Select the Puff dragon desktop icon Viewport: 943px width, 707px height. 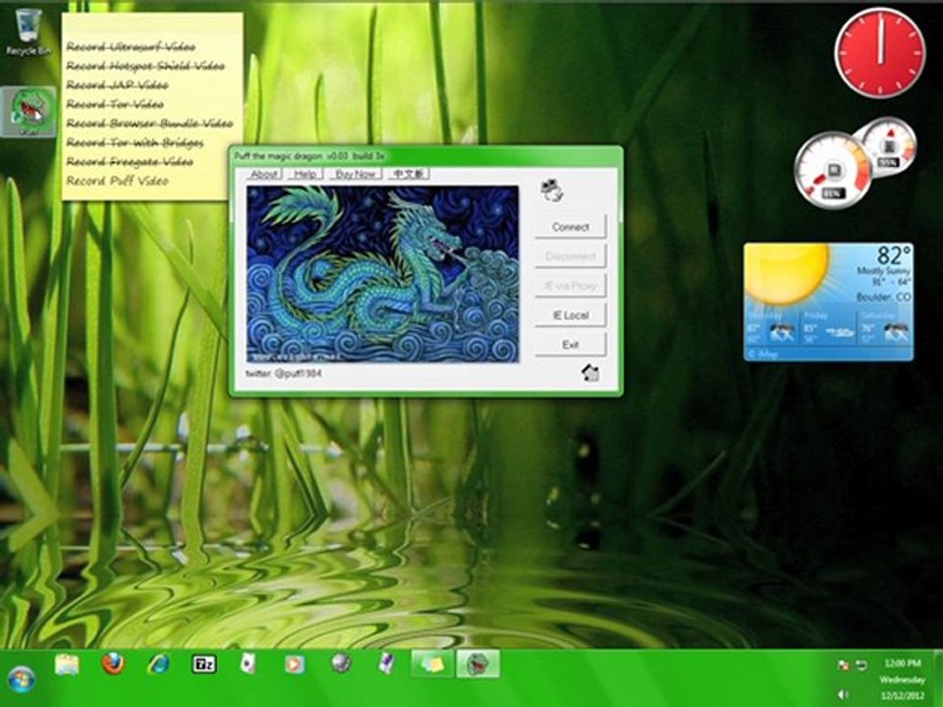click(x=28, y=112)
